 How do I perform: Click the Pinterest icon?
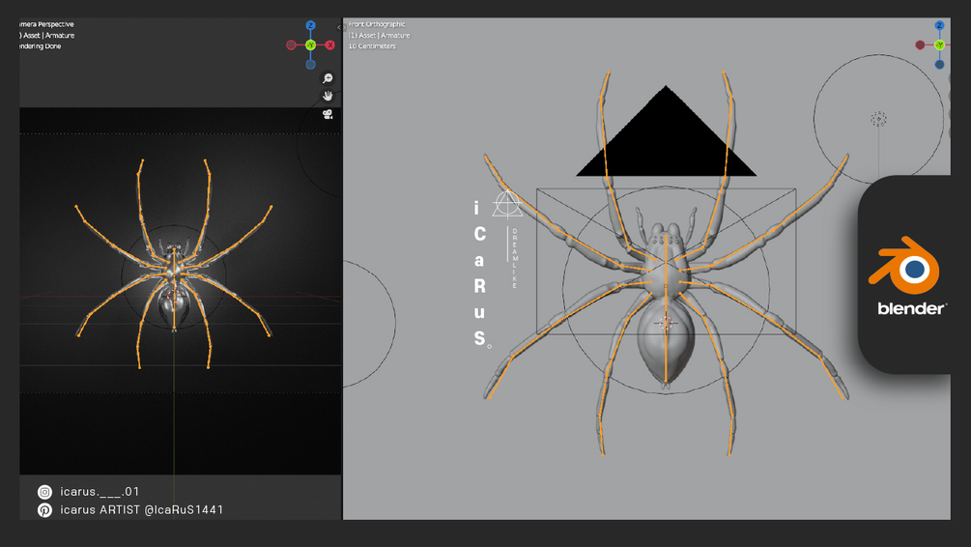tap(44, 510)
